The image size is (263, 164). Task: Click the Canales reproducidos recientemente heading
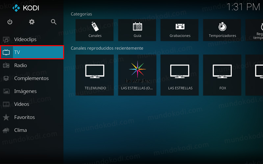(x=107, y=48)
